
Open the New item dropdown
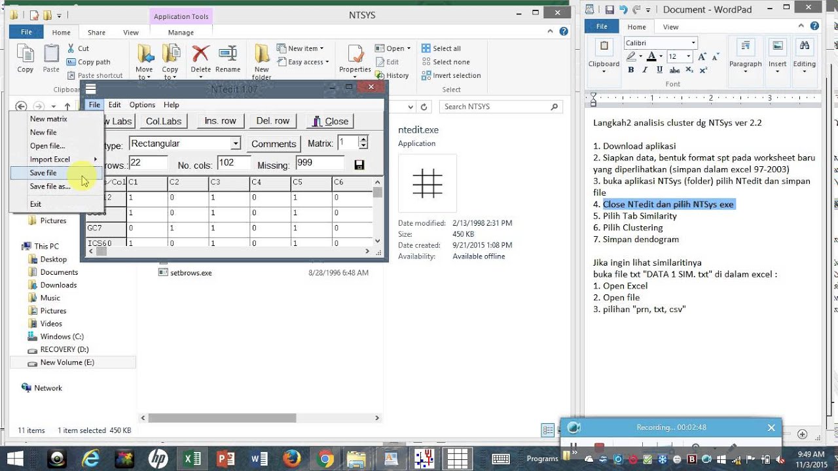301,48
